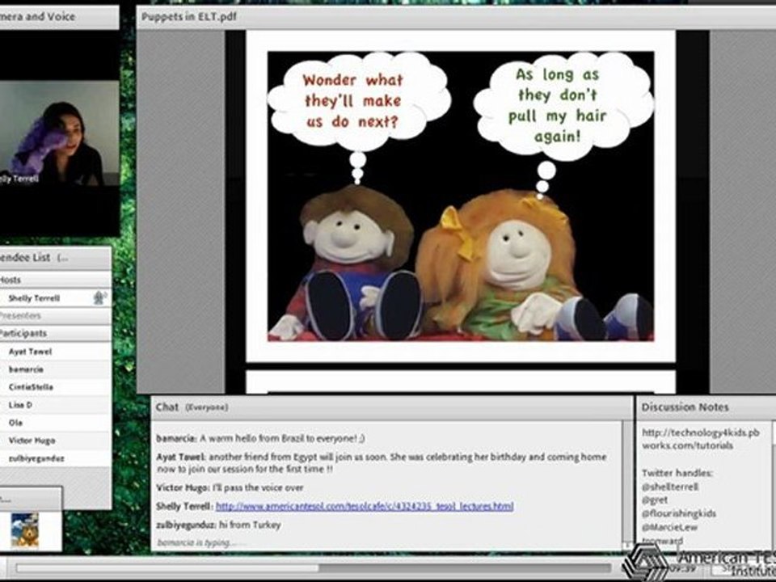Image resolution: width=776 pixels, height=582 pixels.
Task: Collapse the Participants group in the attendee list
Action: [x=56, y=333]
